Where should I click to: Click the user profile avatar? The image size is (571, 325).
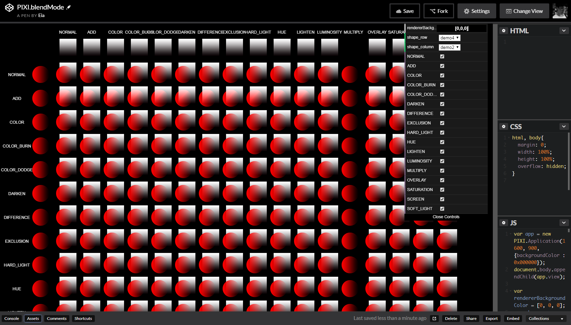(560, 11)
